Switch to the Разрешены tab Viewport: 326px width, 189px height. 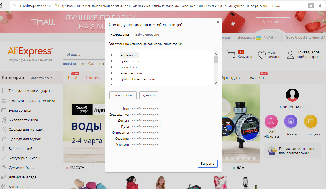[x=120, y=34]
